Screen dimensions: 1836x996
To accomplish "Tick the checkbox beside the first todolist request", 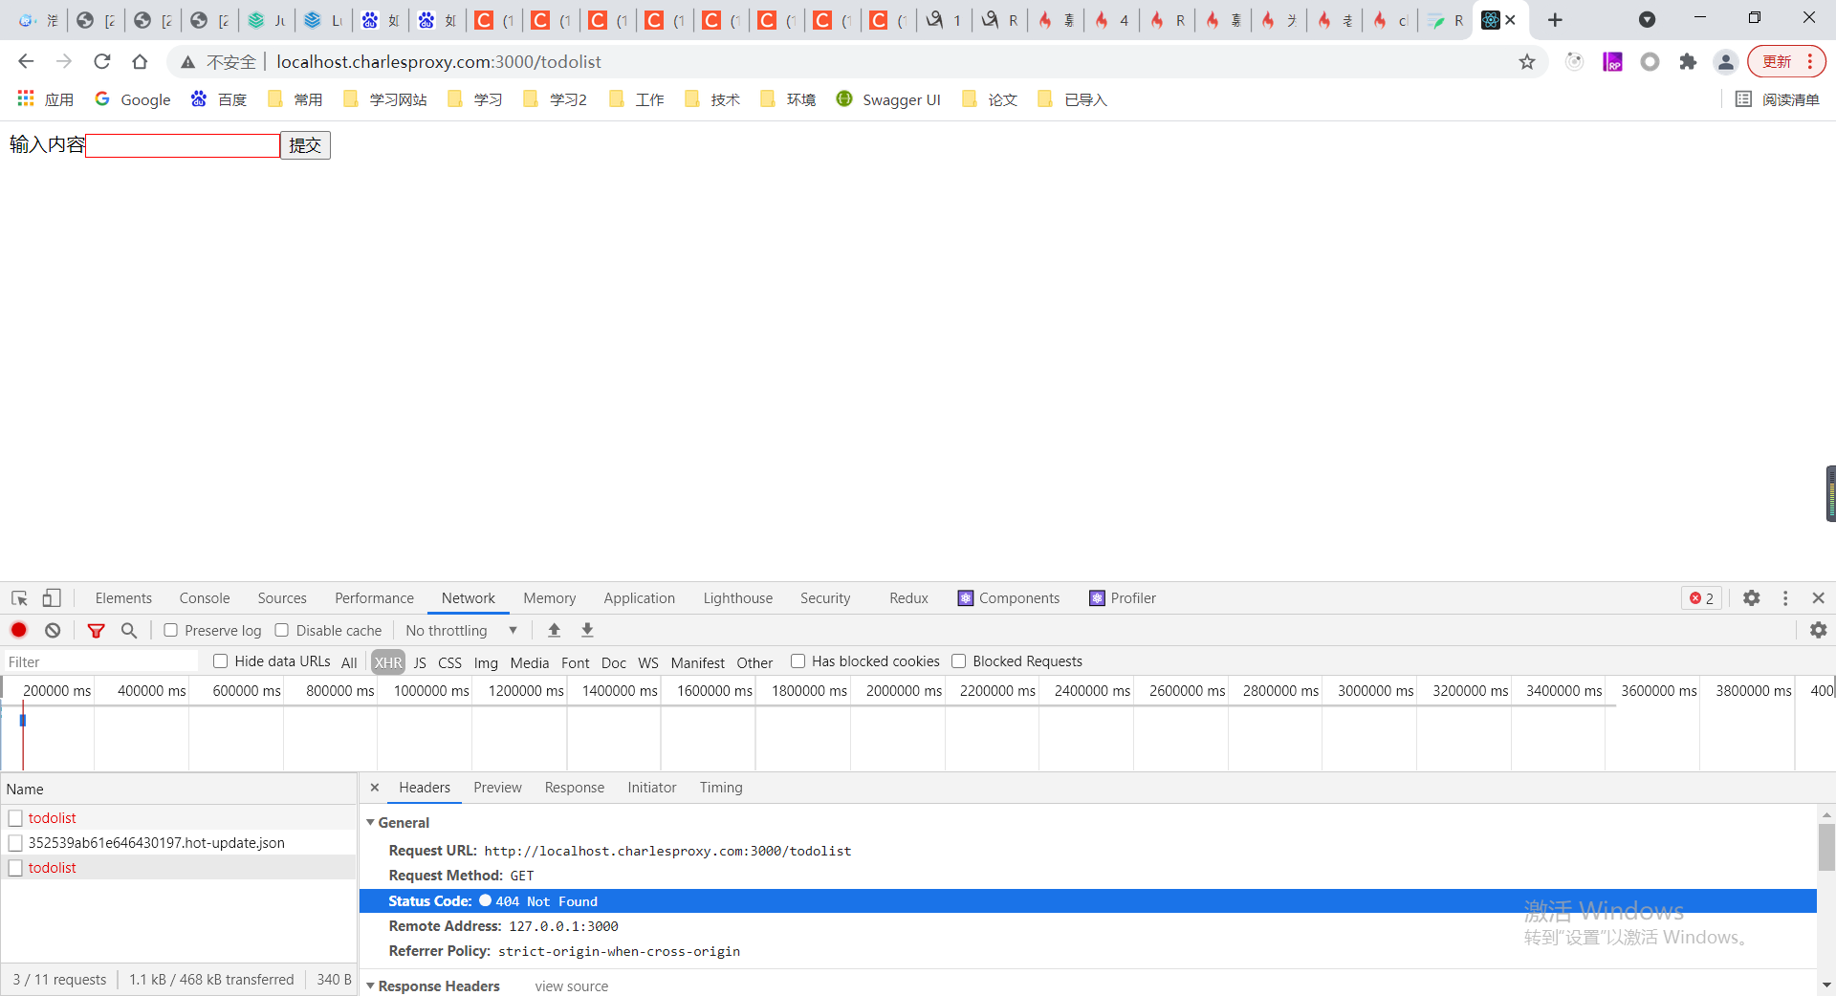I will [15, 818].
